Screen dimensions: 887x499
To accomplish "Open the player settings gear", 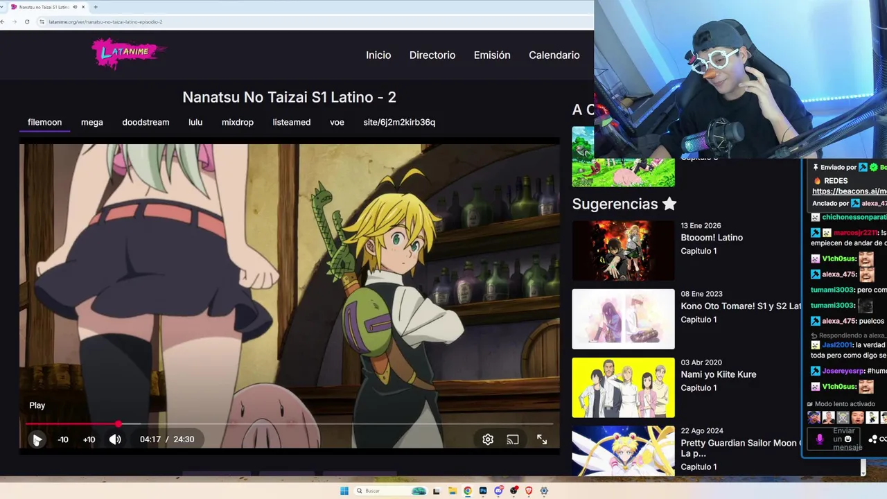I will click(x=488, y=439).
